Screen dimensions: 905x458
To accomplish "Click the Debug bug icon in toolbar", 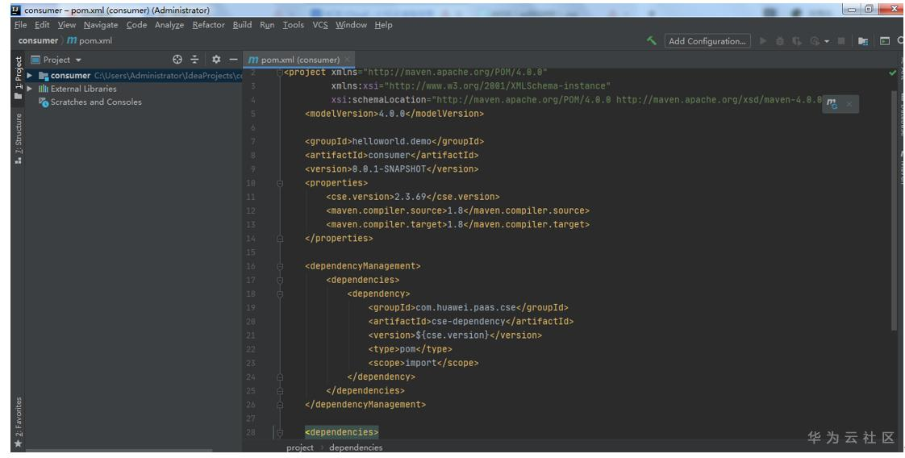I will (x=780, y=41).
